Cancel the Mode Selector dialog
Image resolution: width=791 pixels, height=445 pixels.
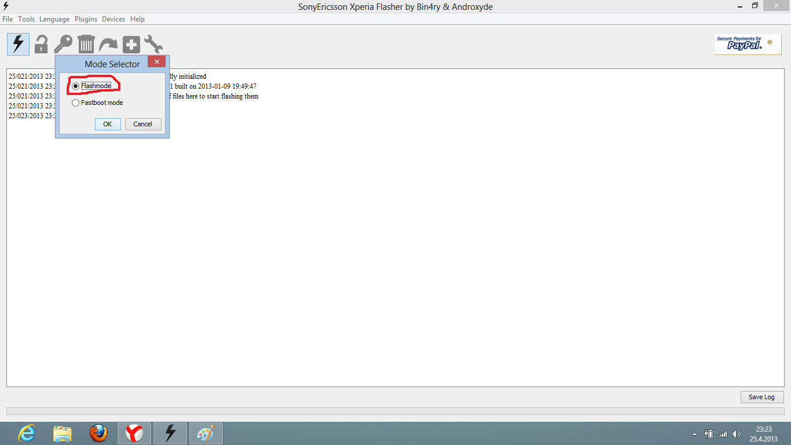(143, 124)
